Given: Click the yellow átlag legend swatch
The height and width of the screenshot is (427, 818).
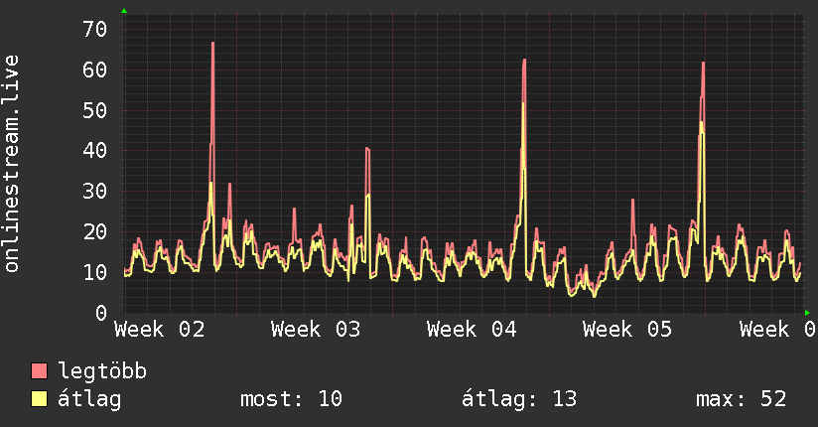Looking at the screenshot, I should (39, 399).
